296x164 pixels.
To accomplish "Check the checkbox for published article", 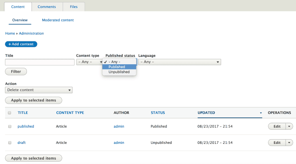I will point(9,127).
